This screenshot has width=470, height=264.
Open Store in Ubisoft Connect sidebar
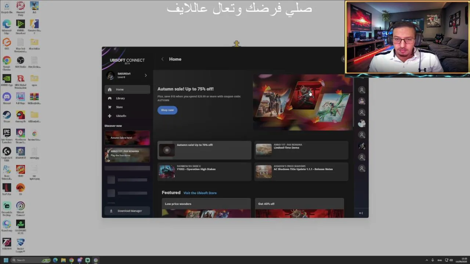pyautogui.click(x=127, y=107)
